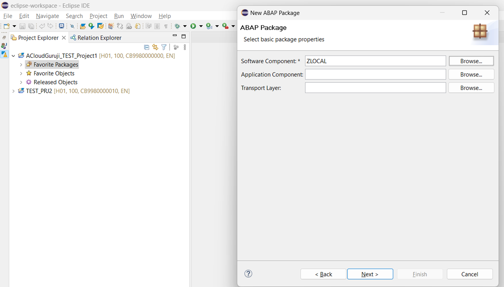This screenshot has height=287, width=504.
Task: Click the Debug bug icon
Action: 177,26
